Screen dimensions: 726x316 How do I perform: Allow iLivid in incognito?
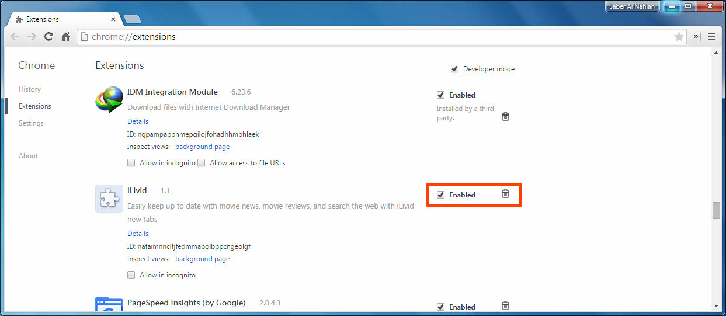click(131, 275)
